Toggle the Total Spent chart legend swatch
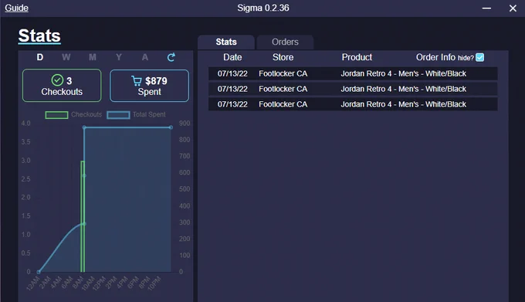Viewport: 525px width, 302px height. point(118,115)
